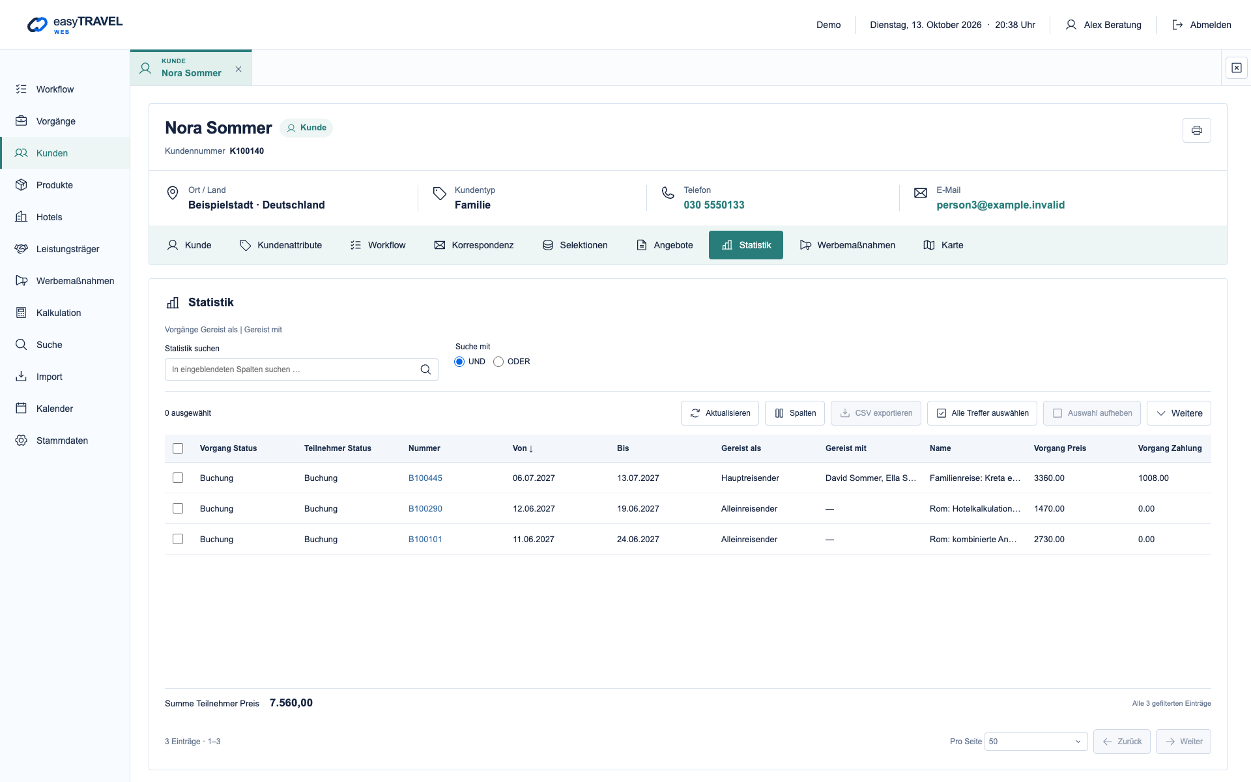1251x782 pixels.
Task: Open Suche in the sidebar
Action: (x=65, y=345)
